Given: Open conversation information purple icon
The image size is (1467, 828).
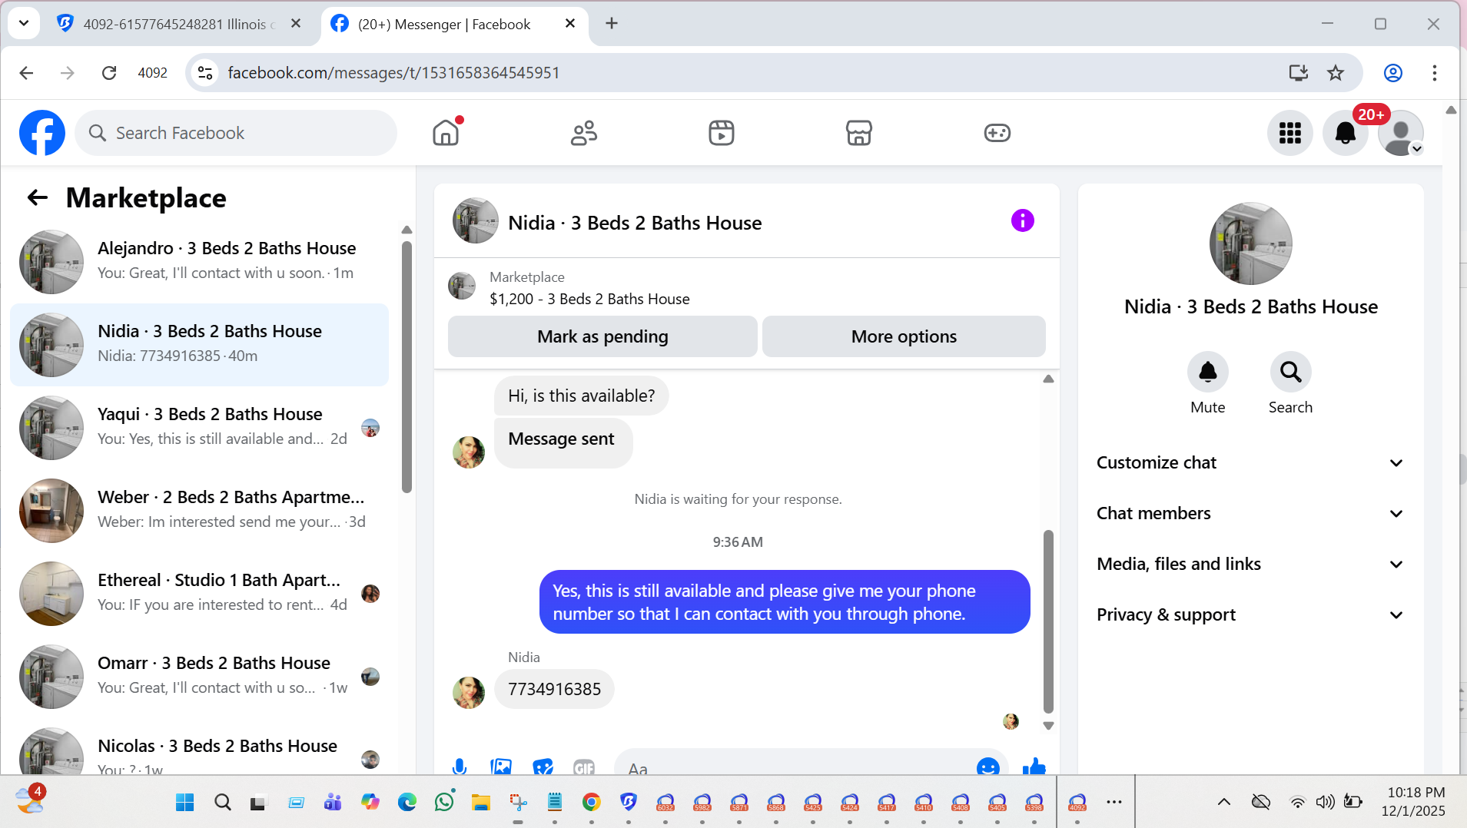Looking at the screenshot, I should [1022, 221].
